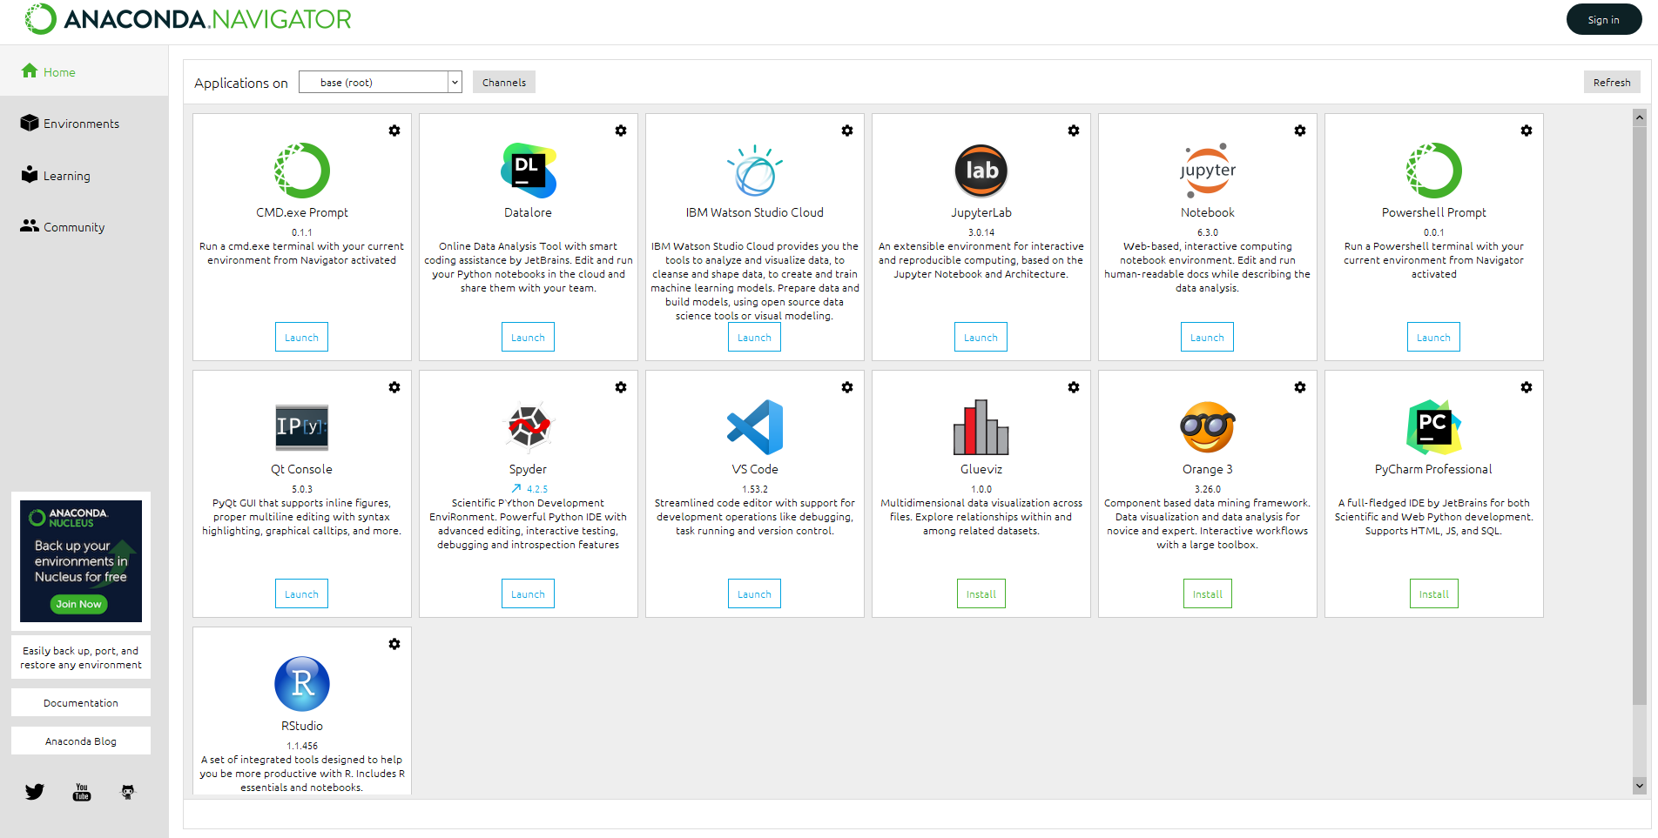Launch Jupyter Notebook

(1208, 337)
